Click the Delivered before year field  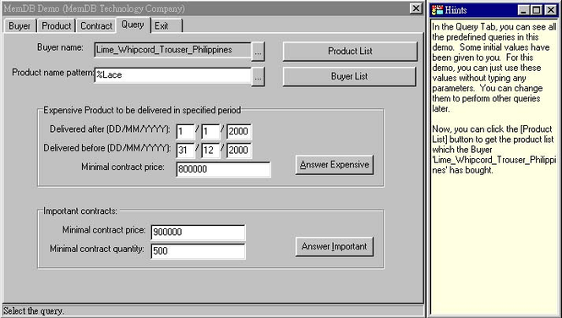239,151
